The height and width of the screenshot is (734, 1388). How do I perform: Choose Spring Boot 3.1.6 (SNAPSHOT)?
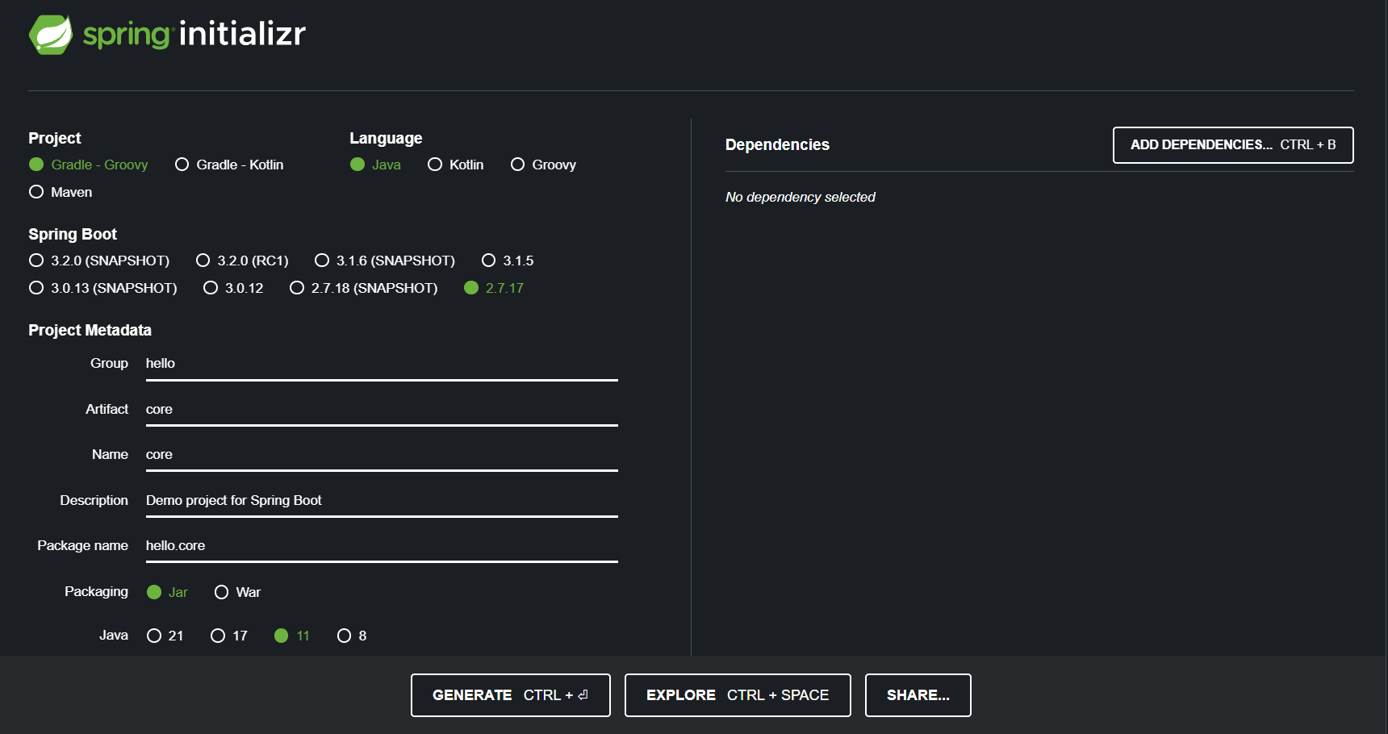pos(385,261)
